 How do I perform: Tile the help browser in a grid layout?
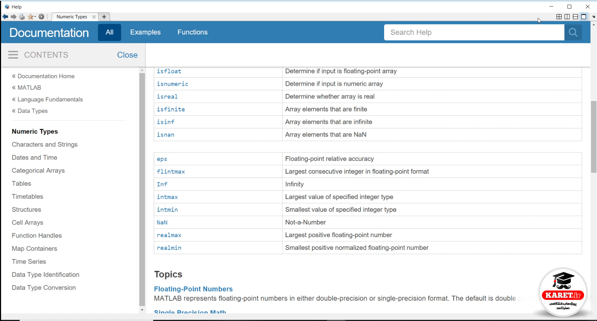coord(559,17)
